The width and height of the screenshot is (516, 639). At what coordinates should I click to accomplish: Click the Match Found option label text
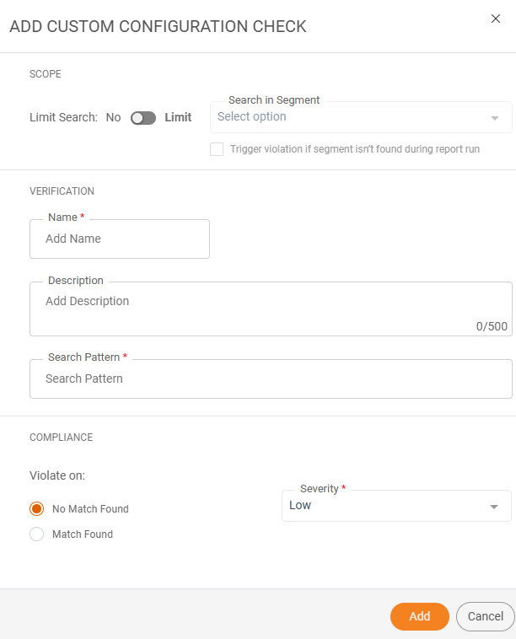83,534
